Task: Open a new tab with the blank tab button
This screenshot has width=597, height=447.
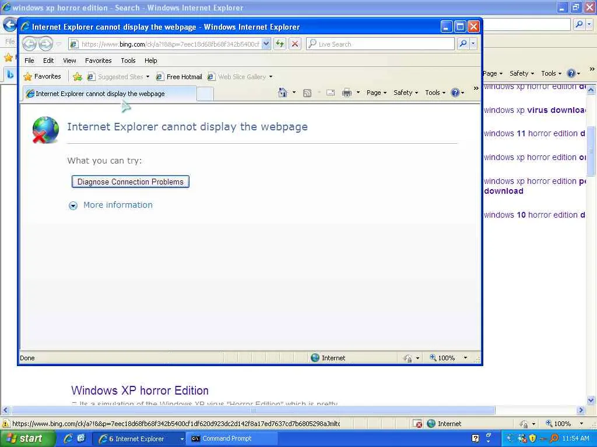Action: tap(205, 94)
